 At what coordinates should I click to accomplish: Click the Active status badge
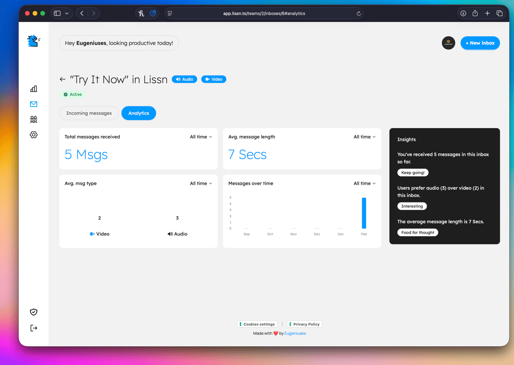[73, 95]
